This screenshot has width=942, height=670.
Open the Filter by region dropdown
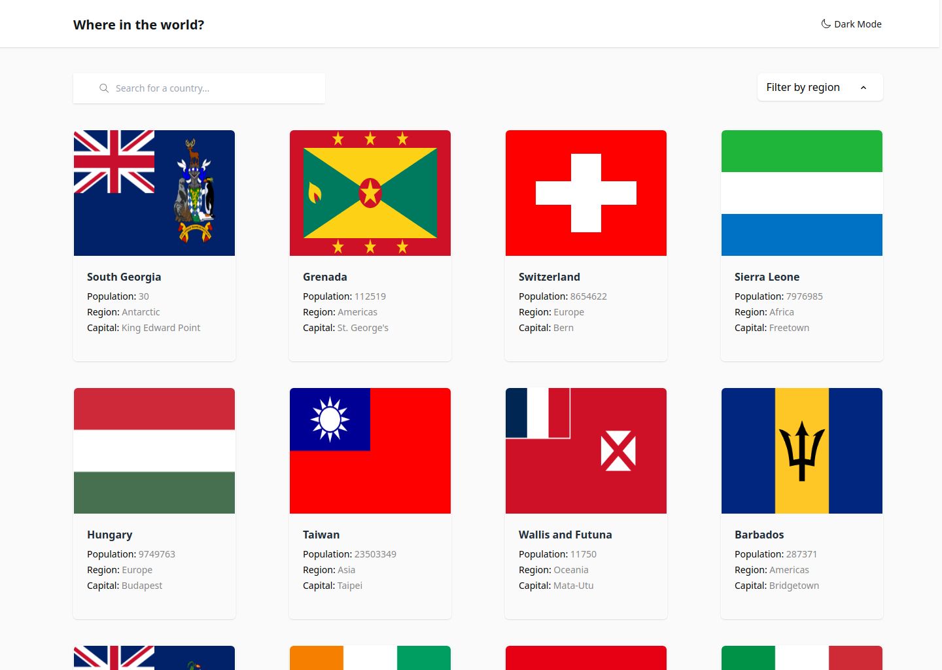[819, 87]
